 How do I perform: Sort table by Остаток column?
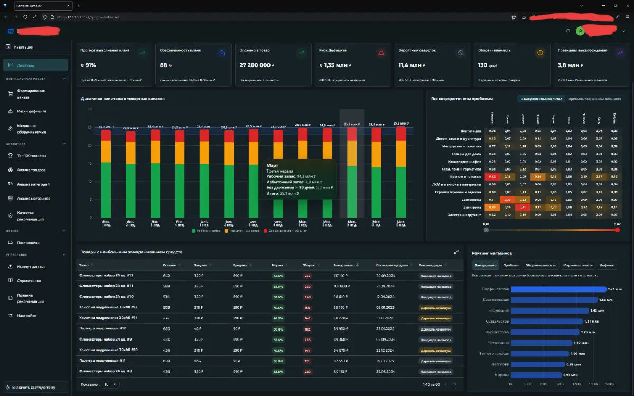coord(172,265)
